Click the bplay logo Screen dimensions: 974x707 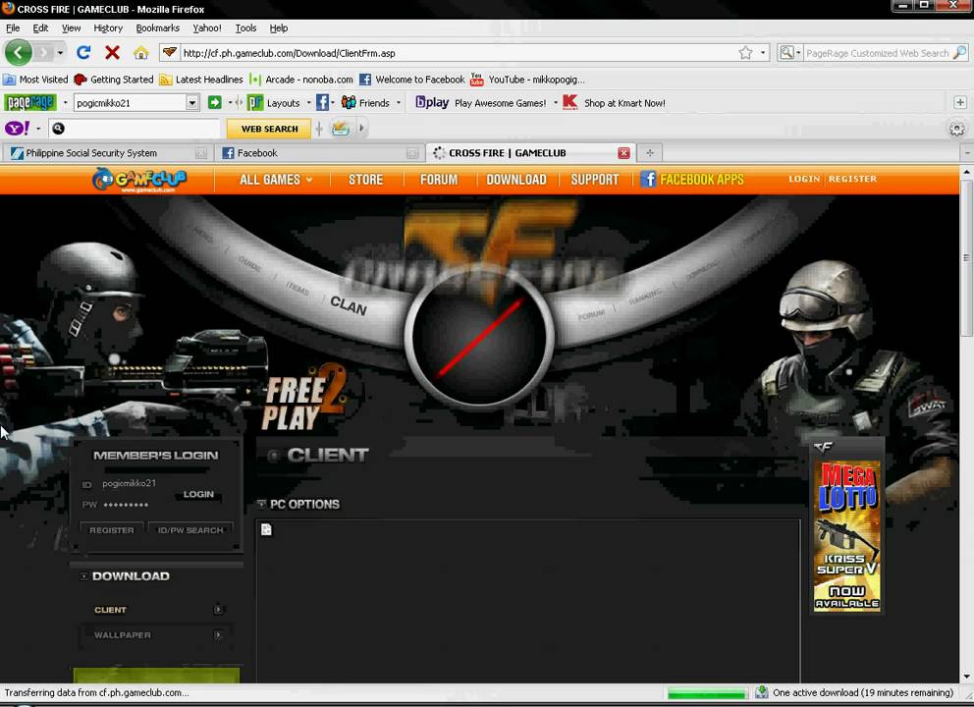coord(432,102)
